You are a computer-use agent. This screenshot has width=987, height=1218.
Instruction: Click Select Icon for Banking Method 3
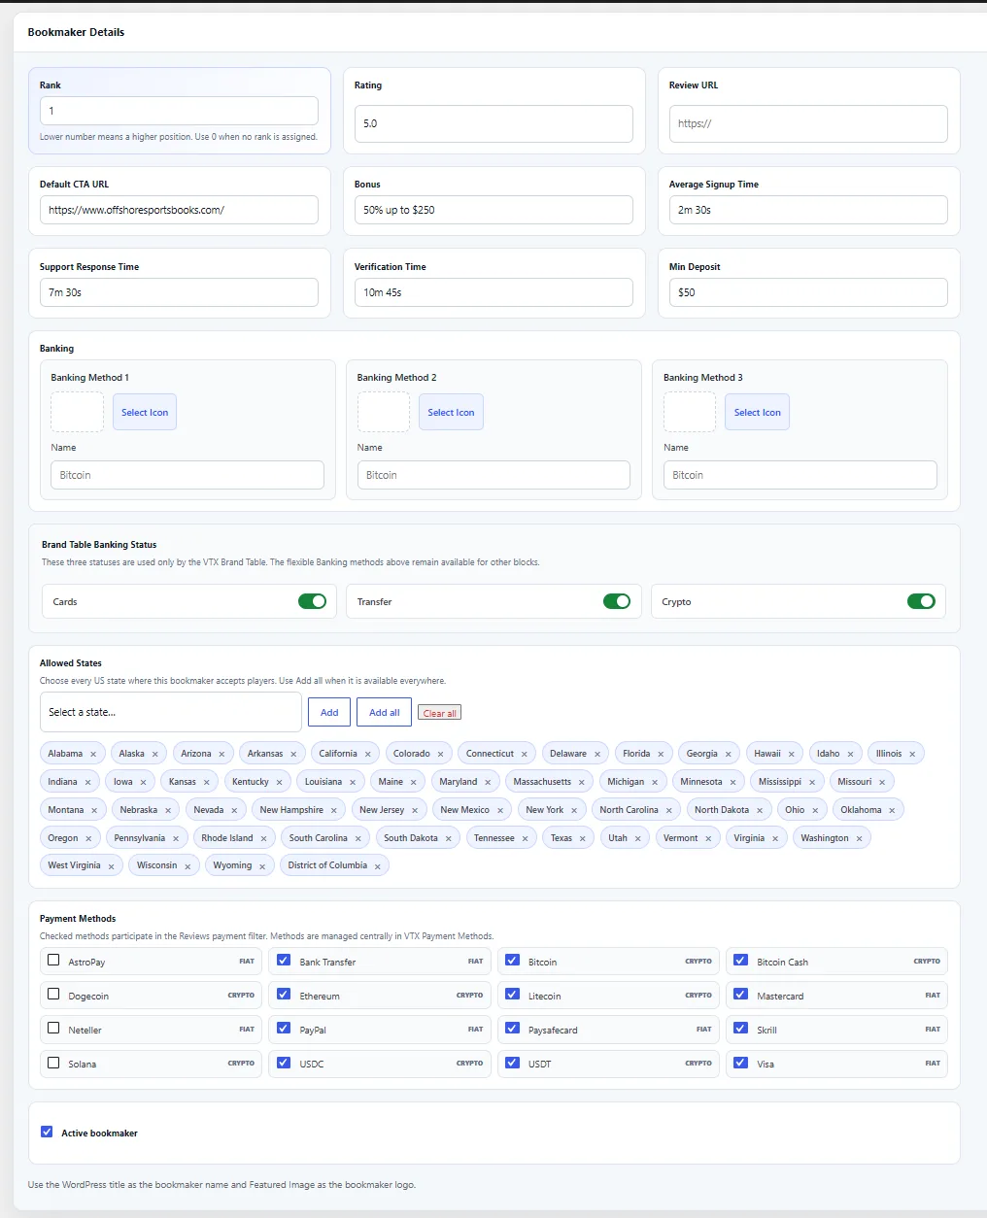(758, 412)
